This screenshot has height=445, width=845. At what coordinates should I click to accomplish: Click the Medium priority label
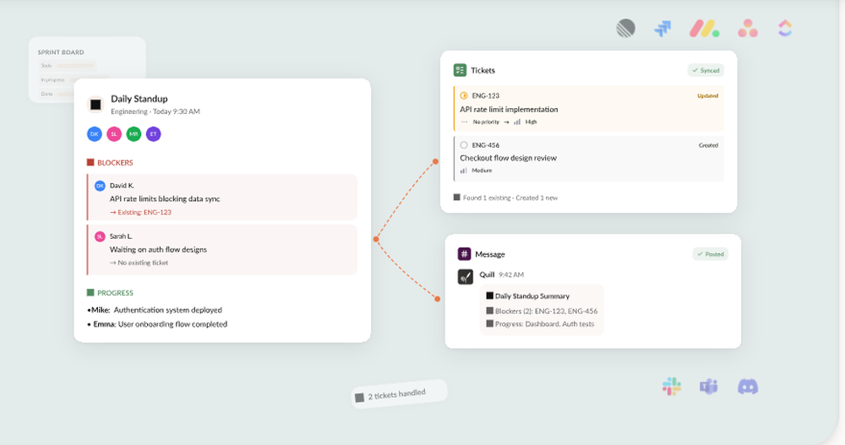click(x=482, y=171)
